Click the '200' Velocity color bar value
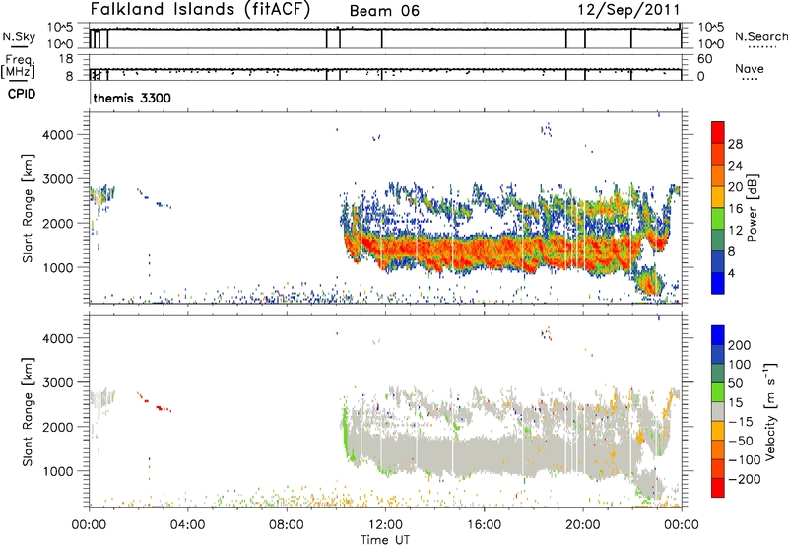Image resolution: width=788 pixels, height=546 pixels. 740,345
